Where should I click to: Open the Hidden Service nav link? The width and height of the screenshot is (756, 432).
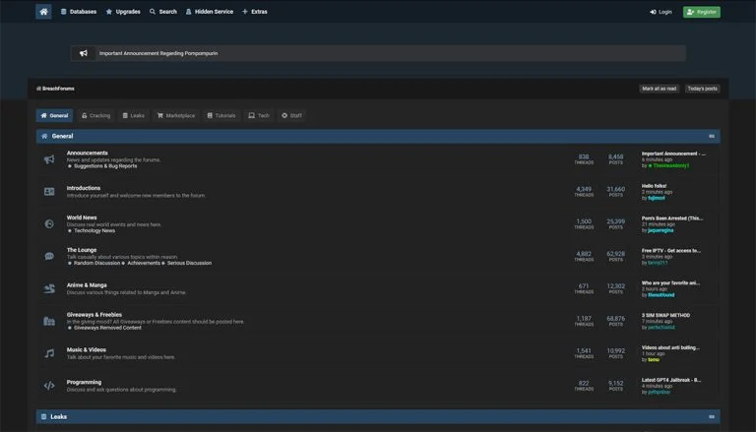210,12
